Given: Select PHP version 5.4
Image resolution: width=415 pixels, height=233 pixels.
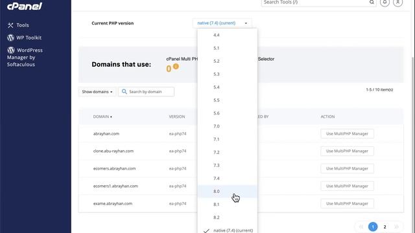Looking at the screenshot, I should coord(228,87).
